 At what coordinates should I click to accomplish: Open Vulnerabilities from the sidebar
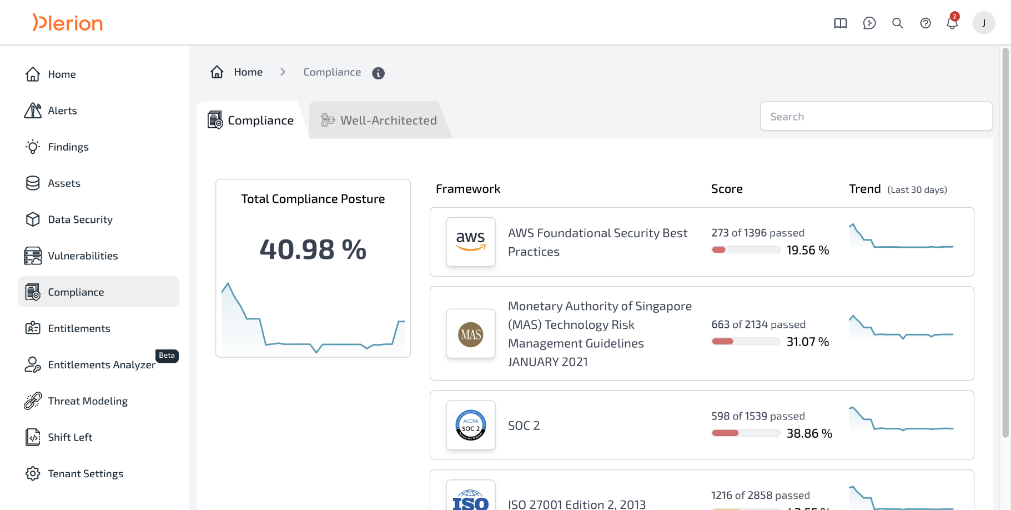click(98, 256)
